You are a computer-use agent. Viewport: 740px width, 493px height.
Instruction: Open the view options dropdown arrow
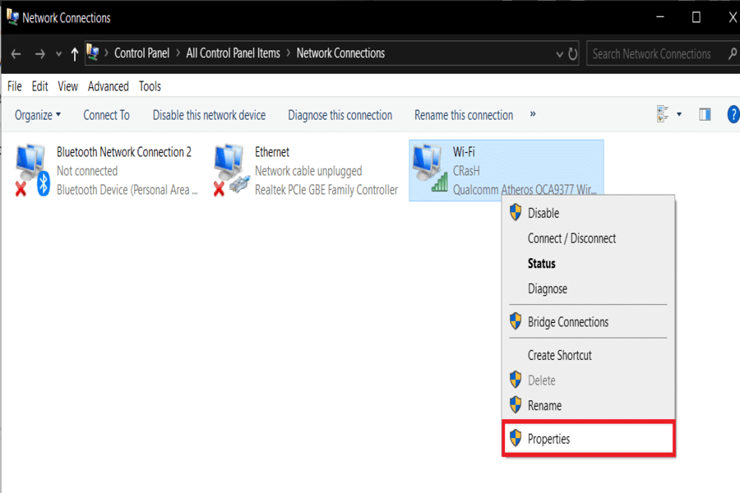point(679,115)
